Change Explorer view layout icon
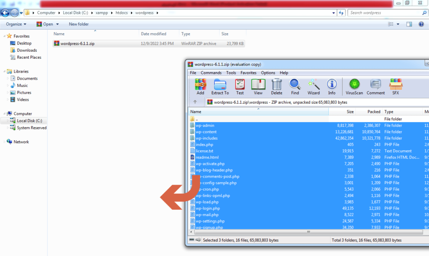The width and height of the screenshot is (429, 256). point(391,24)
